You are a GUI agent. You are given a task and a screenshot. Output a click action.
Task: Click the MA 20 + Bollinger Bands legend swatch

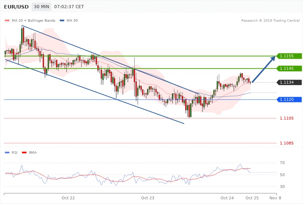pyautogui.click(x=7, y=20)
